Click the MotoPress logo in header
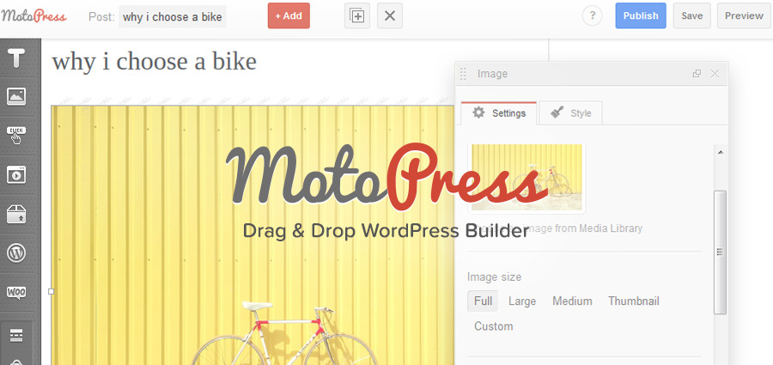This screenshot has height=365, width=773. (x=33, y=15)
